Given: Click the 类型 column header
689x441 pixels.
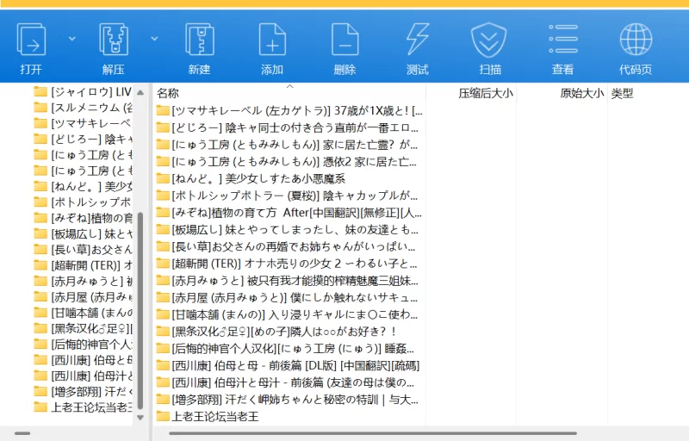Looking at the screenshot, I should click(622, 93).
